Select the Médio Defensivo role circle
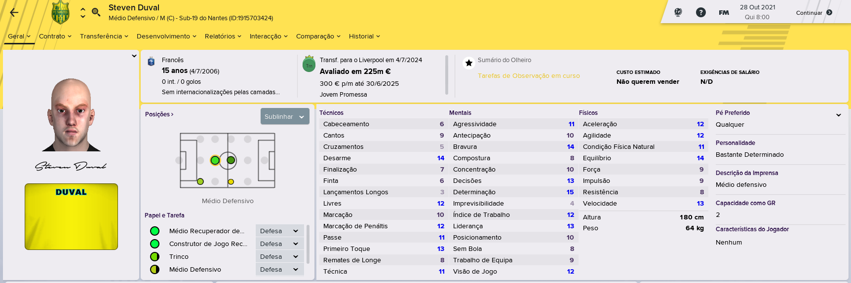The height and width of the screenshot is (283, 851). 155,269
